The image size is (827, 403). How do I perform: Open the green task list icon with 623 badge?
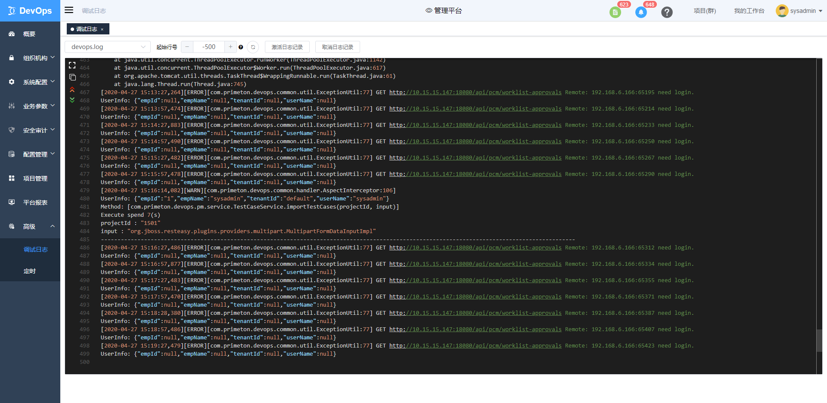point(615,12)
